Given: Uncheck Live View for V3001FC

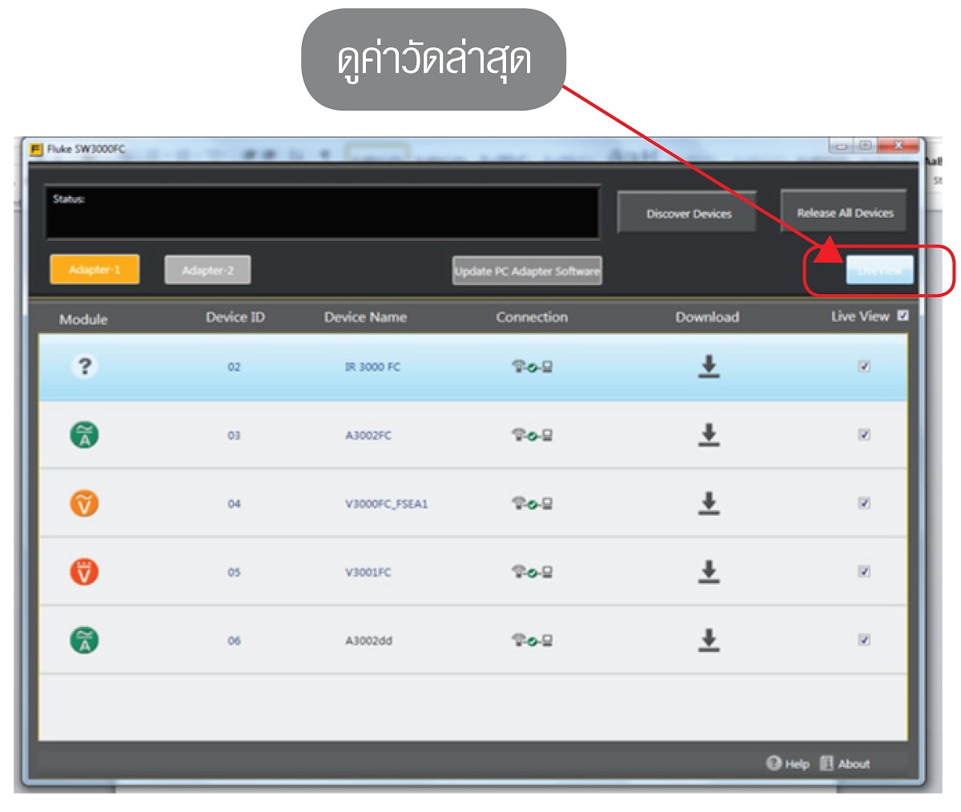Looking at the screenshot, I should [x=864, y=572].
